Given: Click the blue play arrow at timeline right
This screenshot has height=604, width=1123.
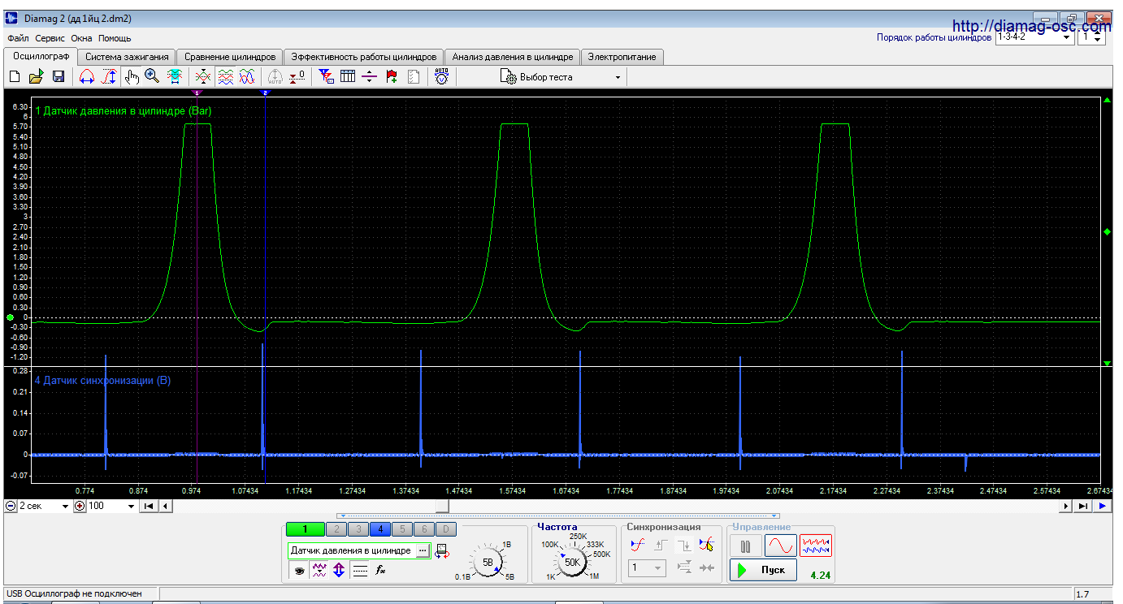Looking at the screenshot, I should [x=1103, y=506].
